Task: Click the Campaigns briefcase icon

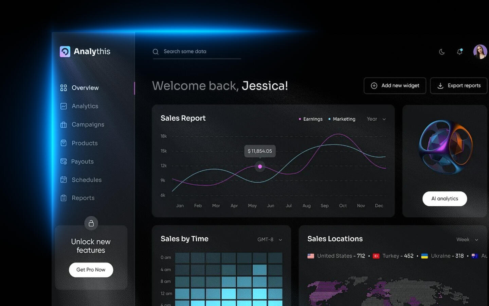Action: click(64, 125)
